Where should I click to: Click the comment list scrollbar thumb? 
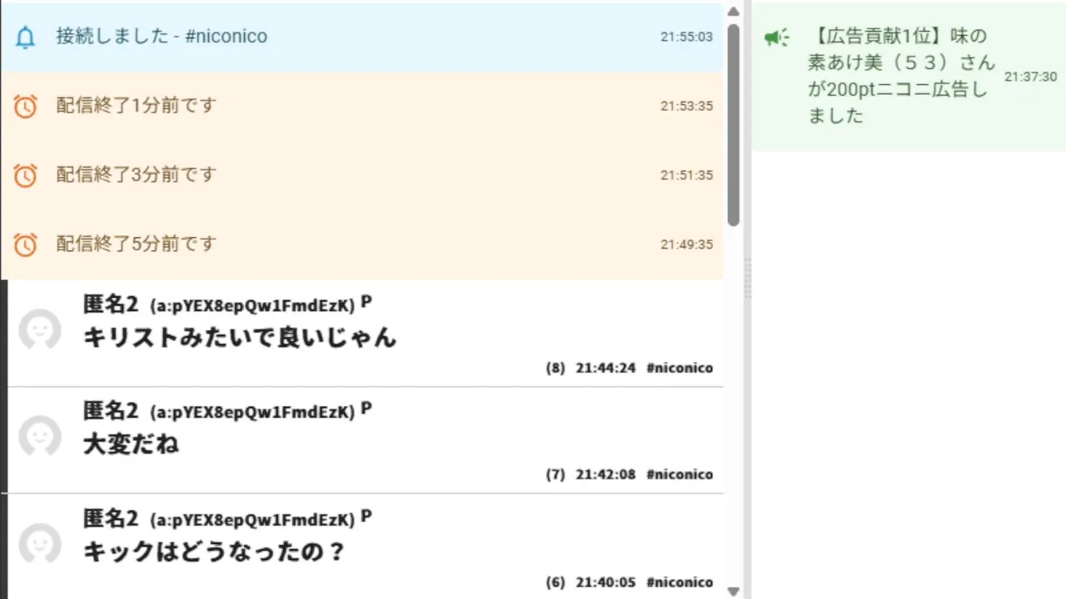coord(734,125)
